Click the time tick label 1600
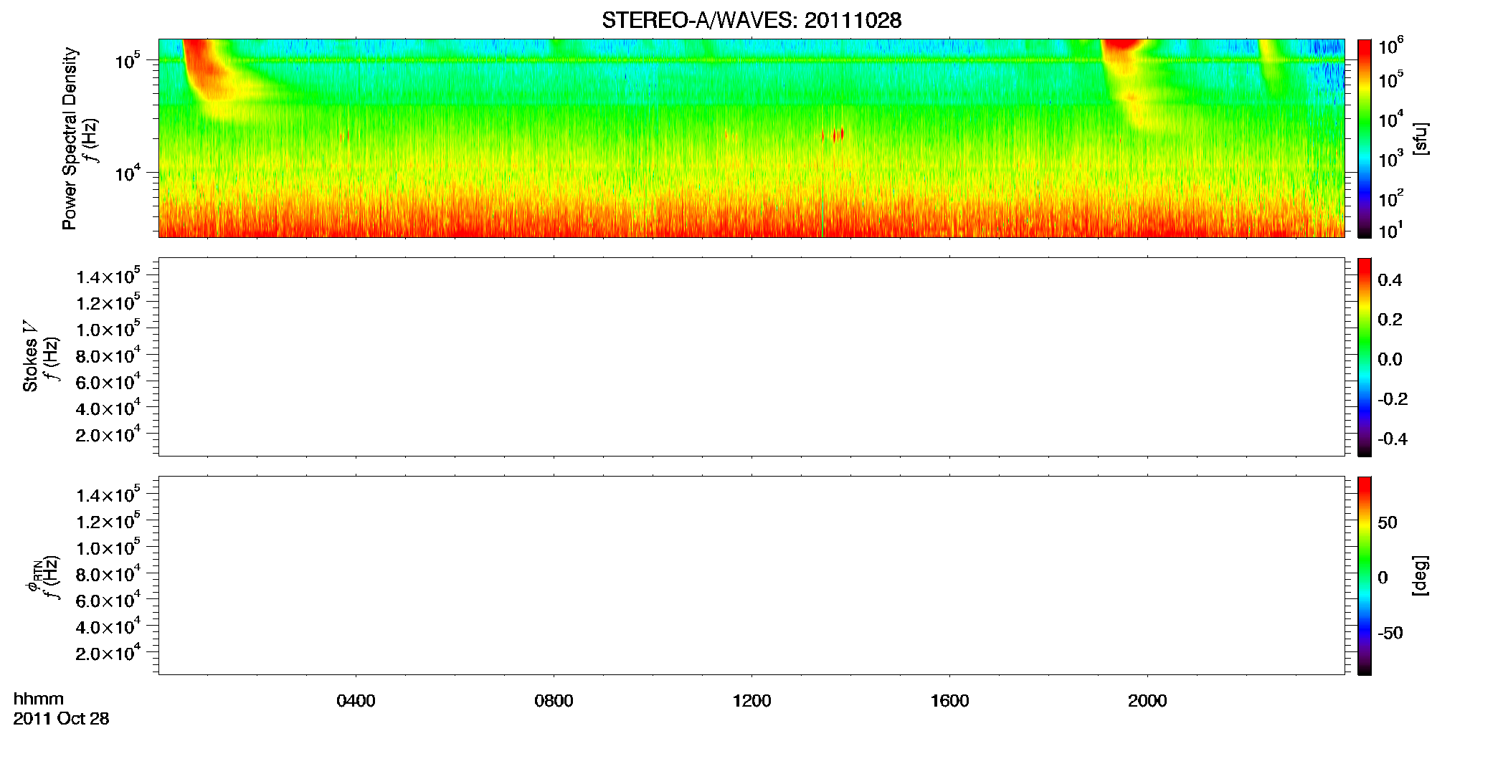This screenshot has width=1503, height=774. tap(949, 701)
